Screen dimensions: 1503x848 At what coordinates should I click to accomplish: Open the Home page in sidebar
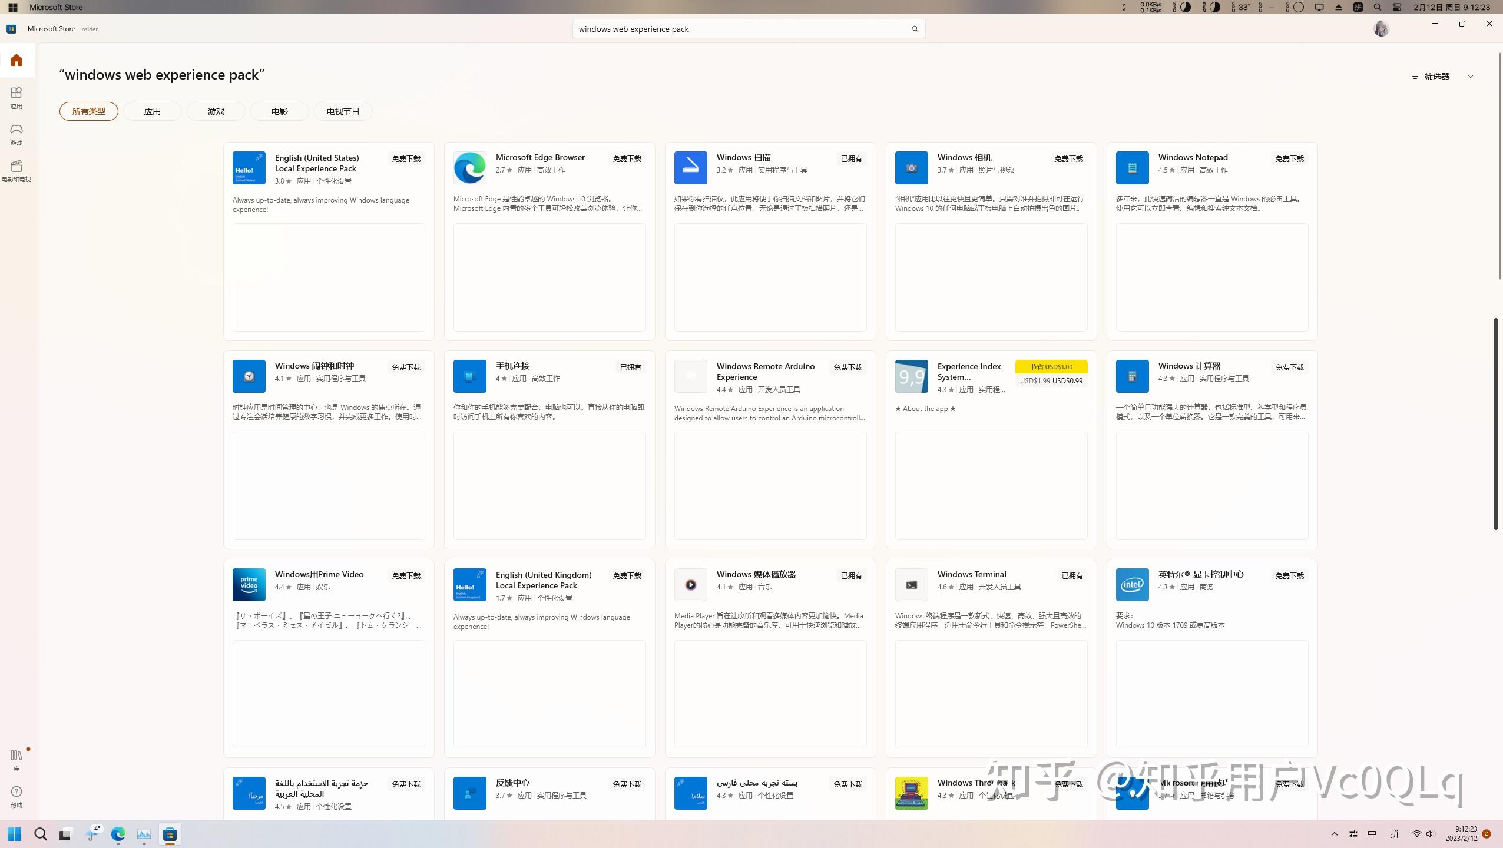pos(16,60)
